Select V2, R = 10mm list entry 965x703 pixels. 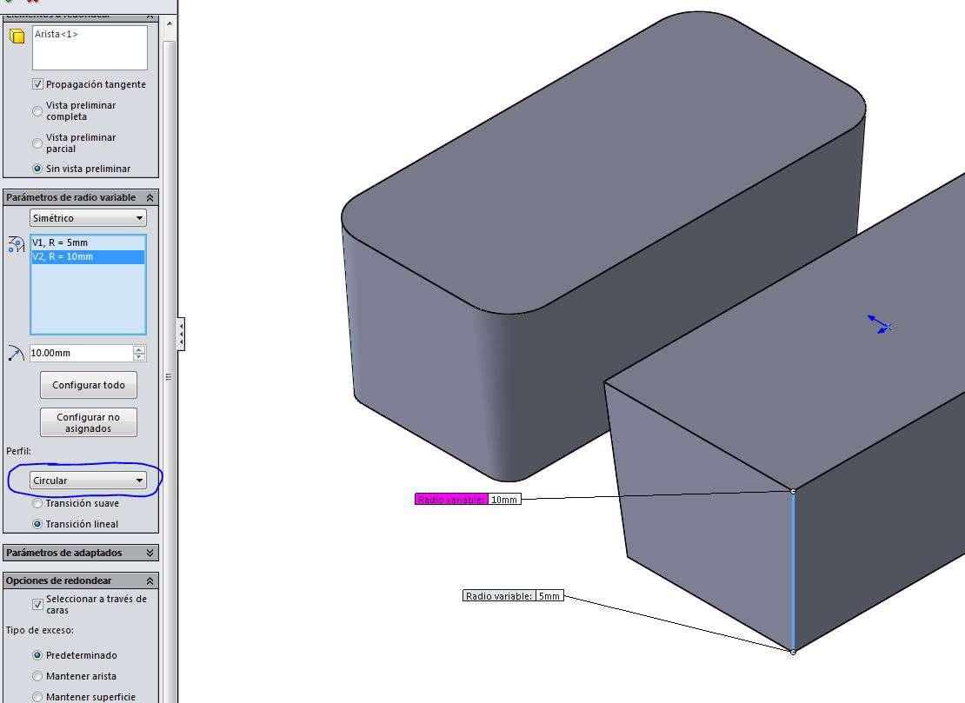click(63, 256)
